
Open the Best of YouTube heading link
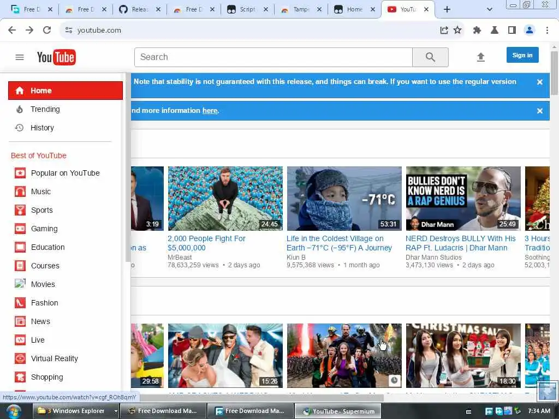(39, 155)
